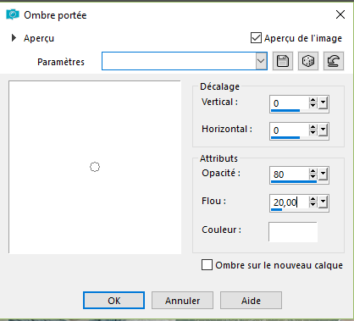Image resolution: width=354 pixels, height=321 pixels.
Task: Increase the Vertical offset spinner up arrow
Action: click(x=313, y=101)
